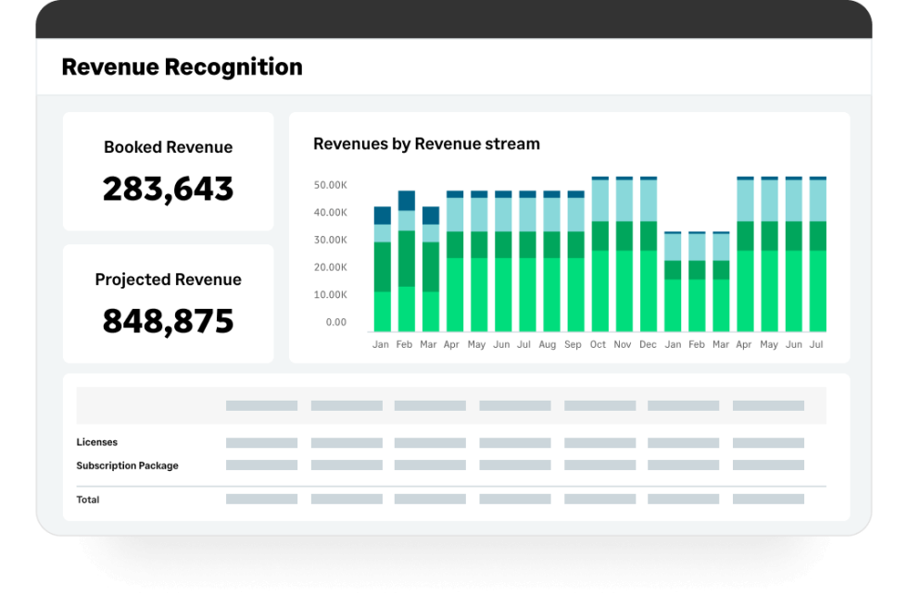The height and width of the screenshot is (594, 908).
Task: Open the Projected Revenue card
Action: point(168,303)
